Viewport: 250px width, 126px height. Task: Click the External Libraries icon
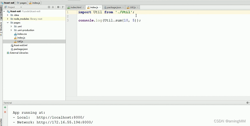[8, 53]
